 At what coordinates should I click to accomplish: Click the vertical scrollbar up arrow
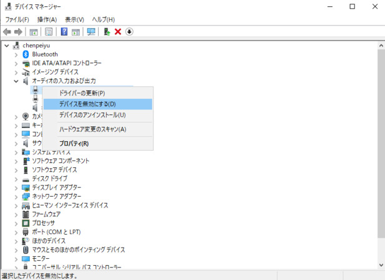[x=381, y=45]
